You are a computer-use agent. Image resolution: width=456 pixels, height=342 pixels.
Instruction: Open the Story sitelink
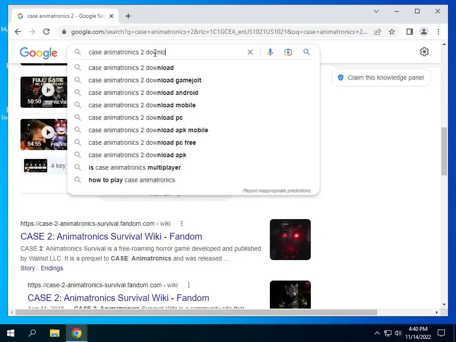[28, 268]
